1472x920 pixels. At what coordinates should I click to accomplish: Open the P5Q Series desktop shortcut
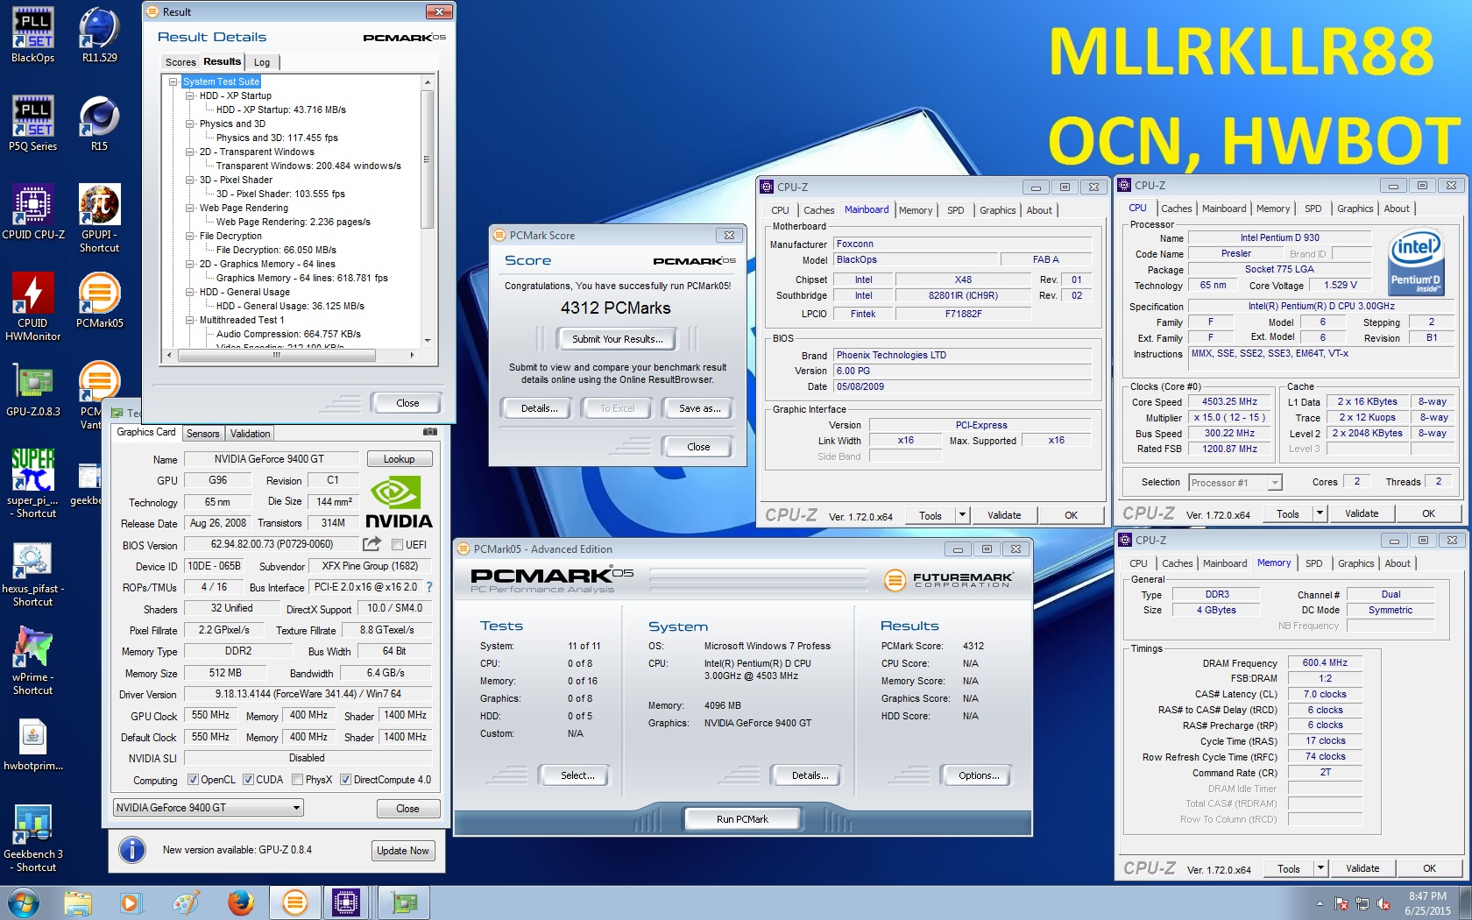(33, 124)
